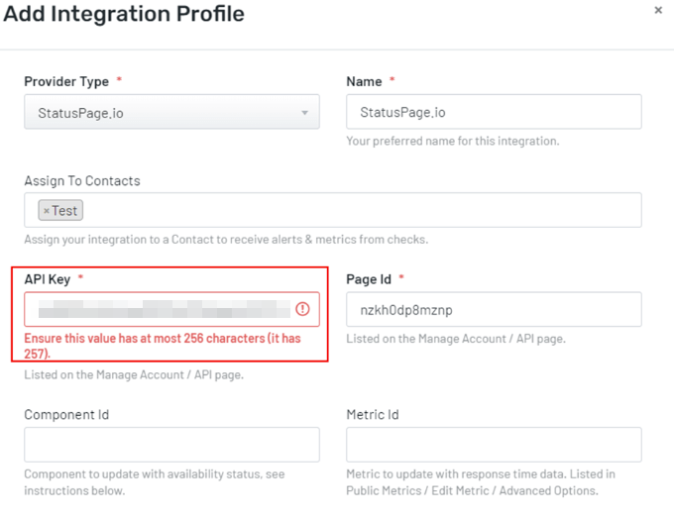Remove the Test contact tag

pyautogui.click(x=46, y=211)
